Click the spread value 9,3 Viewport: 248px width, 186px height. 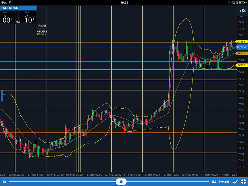(18, 22)
